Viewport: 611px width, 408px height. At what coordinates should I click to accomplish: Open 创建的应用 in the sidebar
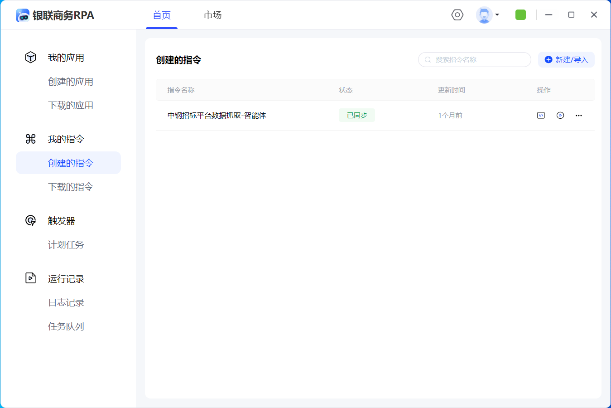(x=71, y=82)
